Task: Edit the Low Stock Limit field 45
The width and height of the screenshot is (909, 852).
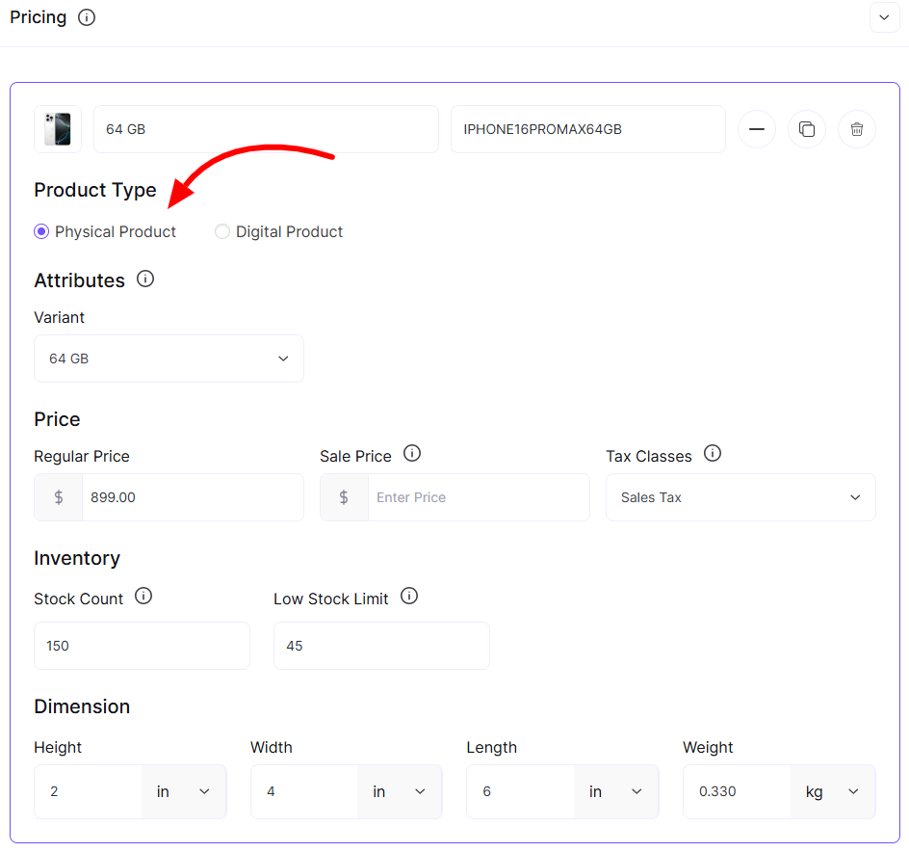Action: pos(381,646)
